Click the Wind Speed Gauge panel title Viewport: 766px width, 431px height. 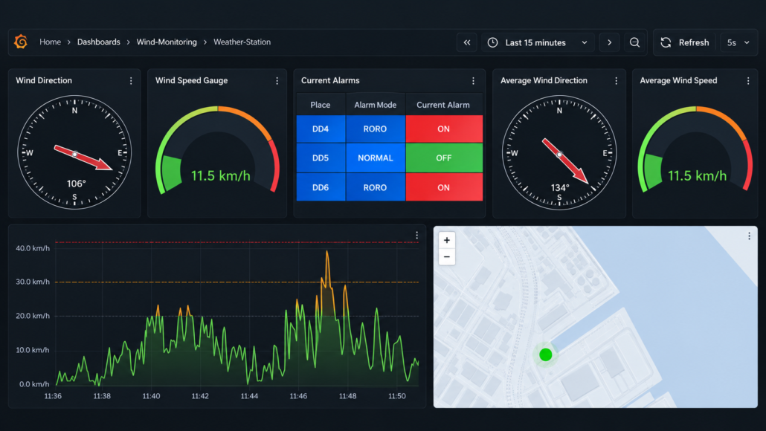[192, 80]
